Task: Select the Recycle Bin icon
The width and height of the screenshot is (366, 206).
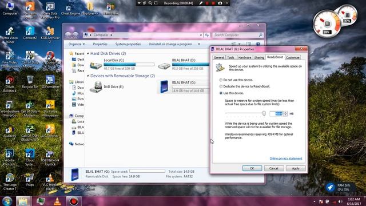Action: (x=30, y=82)
